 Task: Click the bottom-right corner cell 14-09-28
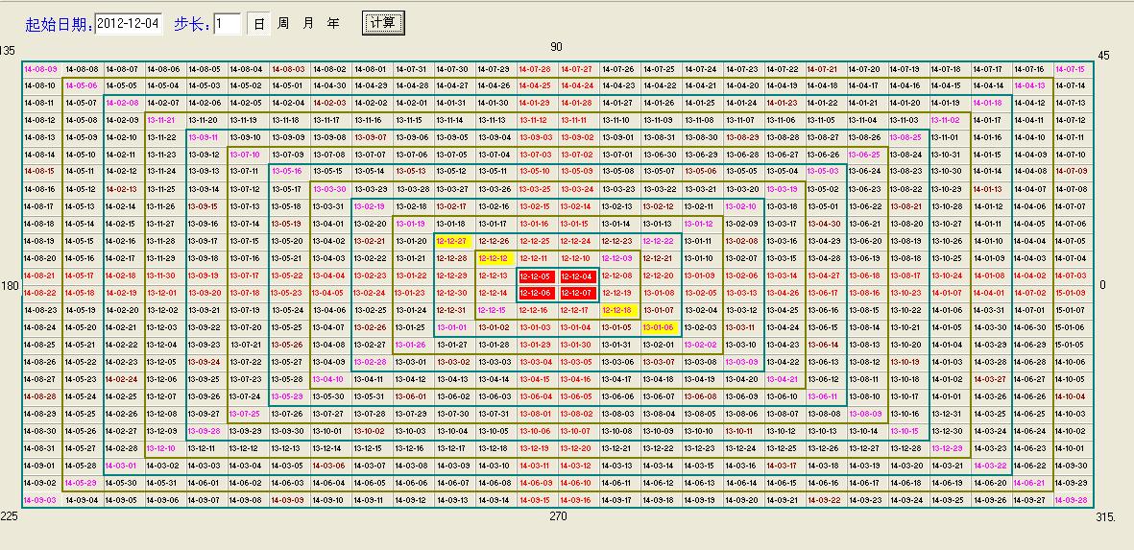point(1071,500)
